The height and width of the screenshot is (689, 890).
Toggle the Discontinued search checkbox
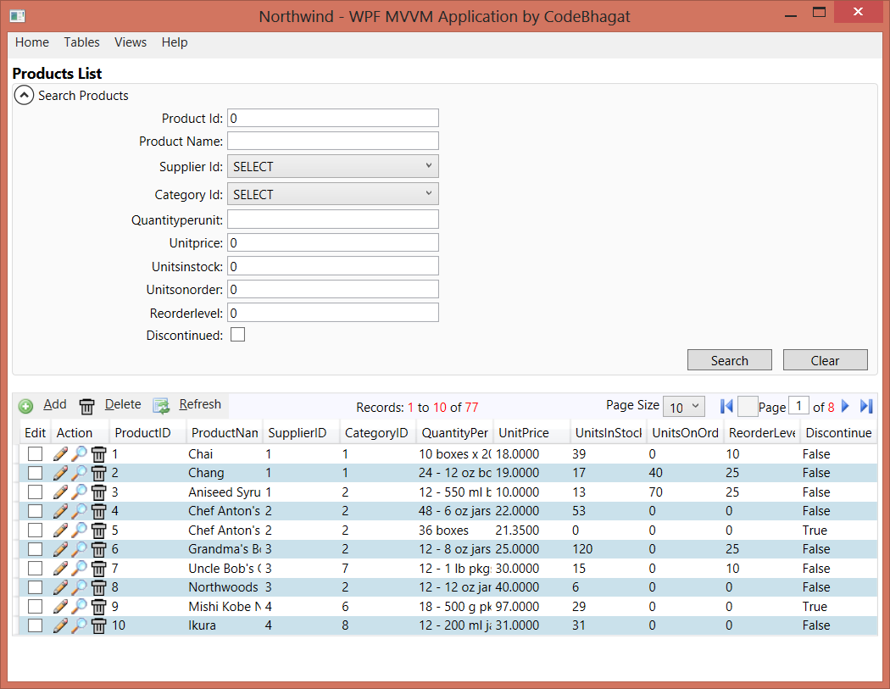click(238, 335)
